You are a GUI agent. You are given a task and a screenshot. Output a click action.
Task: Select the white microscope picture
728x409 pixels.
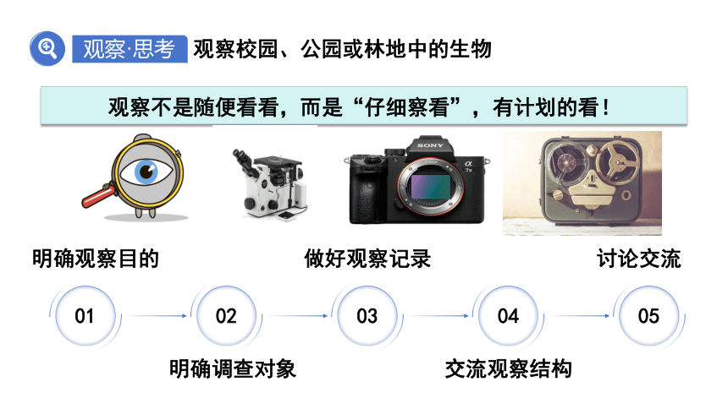coord(271,184)
